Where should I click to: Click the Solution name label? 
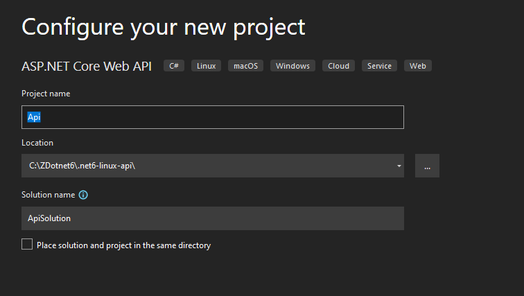click(48, 195)
